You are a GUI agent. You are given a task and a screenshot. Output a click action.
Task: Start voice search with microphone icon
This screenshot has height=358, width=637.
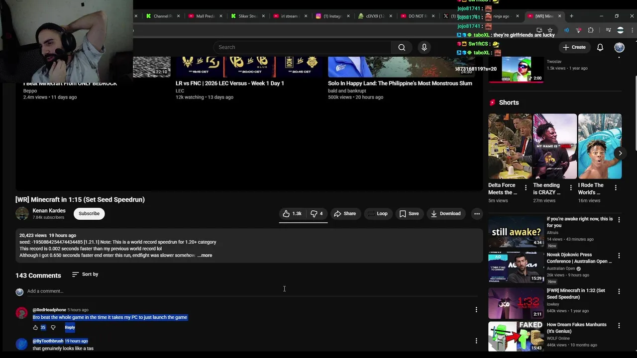(424, 47)
